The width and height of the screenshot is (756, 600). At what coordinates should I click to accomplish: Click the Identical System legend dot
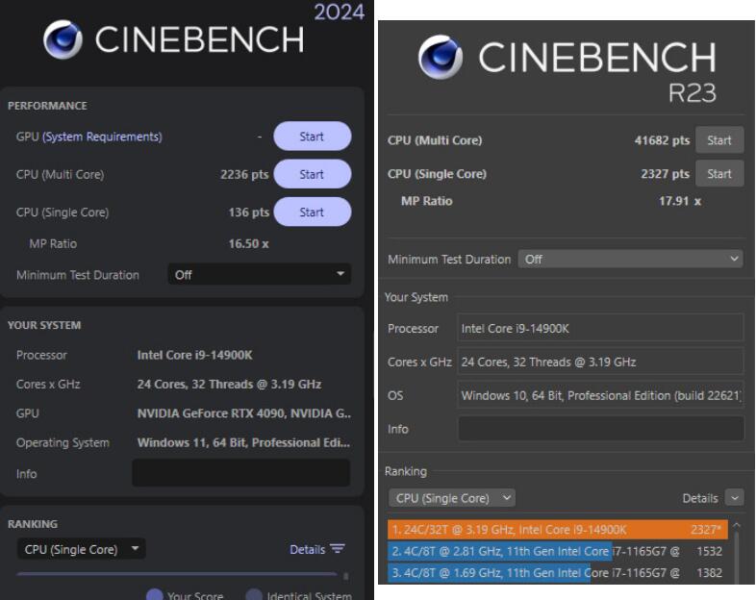[253, 594]
